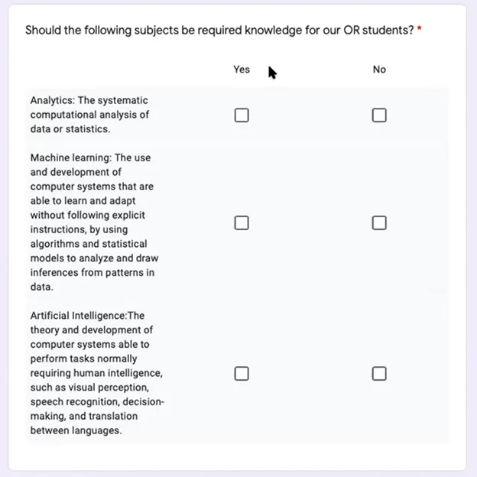This screenshot has height=477, width=477.
Task: Click the 'Analytics: The systematic' label line
Action: pos(89,100)
